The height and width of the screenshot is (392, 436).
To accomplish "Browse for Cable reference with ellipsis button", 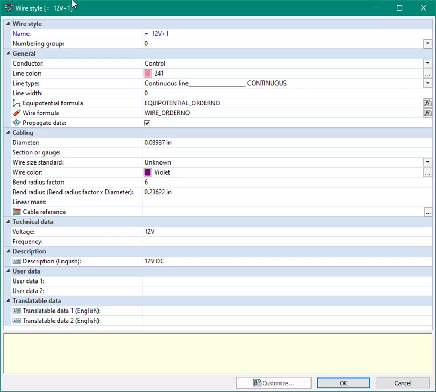I will click(x=428, y=212).
